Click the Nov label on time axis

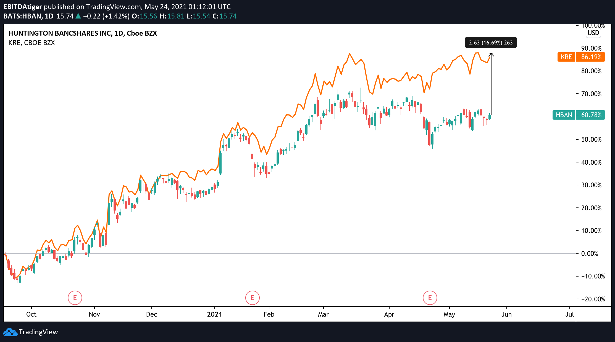point(94,314)
